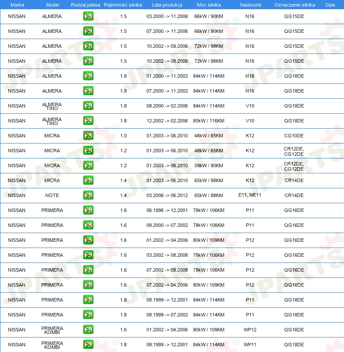Click the 59kW / 80KM power cell
The height and width of the screenshot is (352, 344).
coord(209,165)
